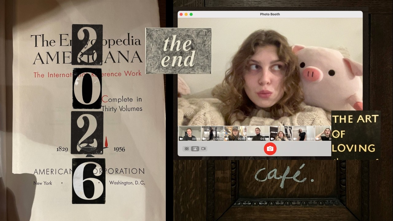
Task: Click the large number 6 tile
Action: [x=89, y=181]
